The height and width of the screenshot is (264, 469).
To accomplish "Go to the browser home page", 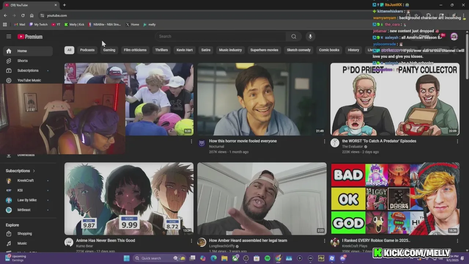I will (x=32, y=15).
